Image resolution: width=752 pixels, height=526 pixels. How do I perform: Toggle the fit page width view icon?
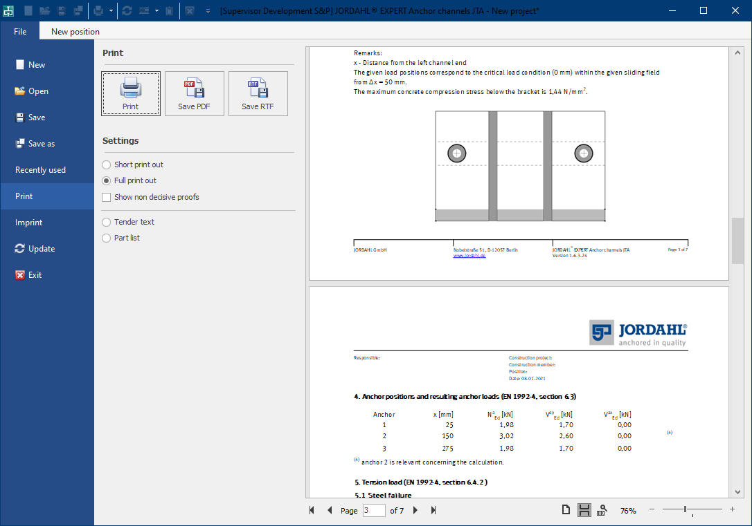(x=584, y=510)
